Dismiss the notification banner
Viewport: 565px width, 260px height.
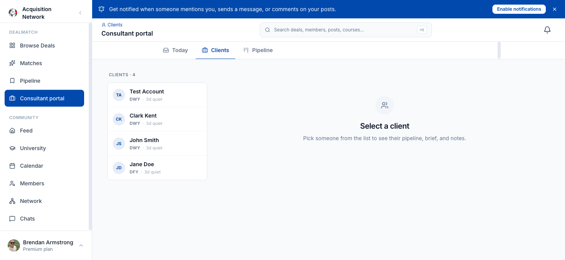(x=555, y=9)
